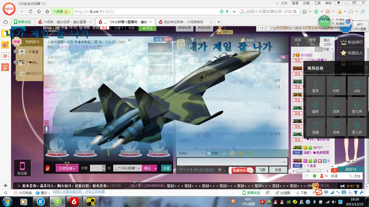Click the 守护 guard icon in chat toolbar

click(x=250, y=153)
